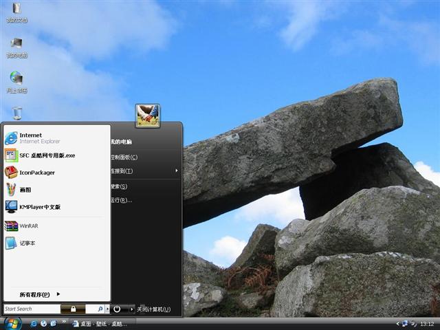Launch SFC 桌酷网专用版.exe from the start menu
The height and width of the screenshot is (330, 440).
pos(57,155)
